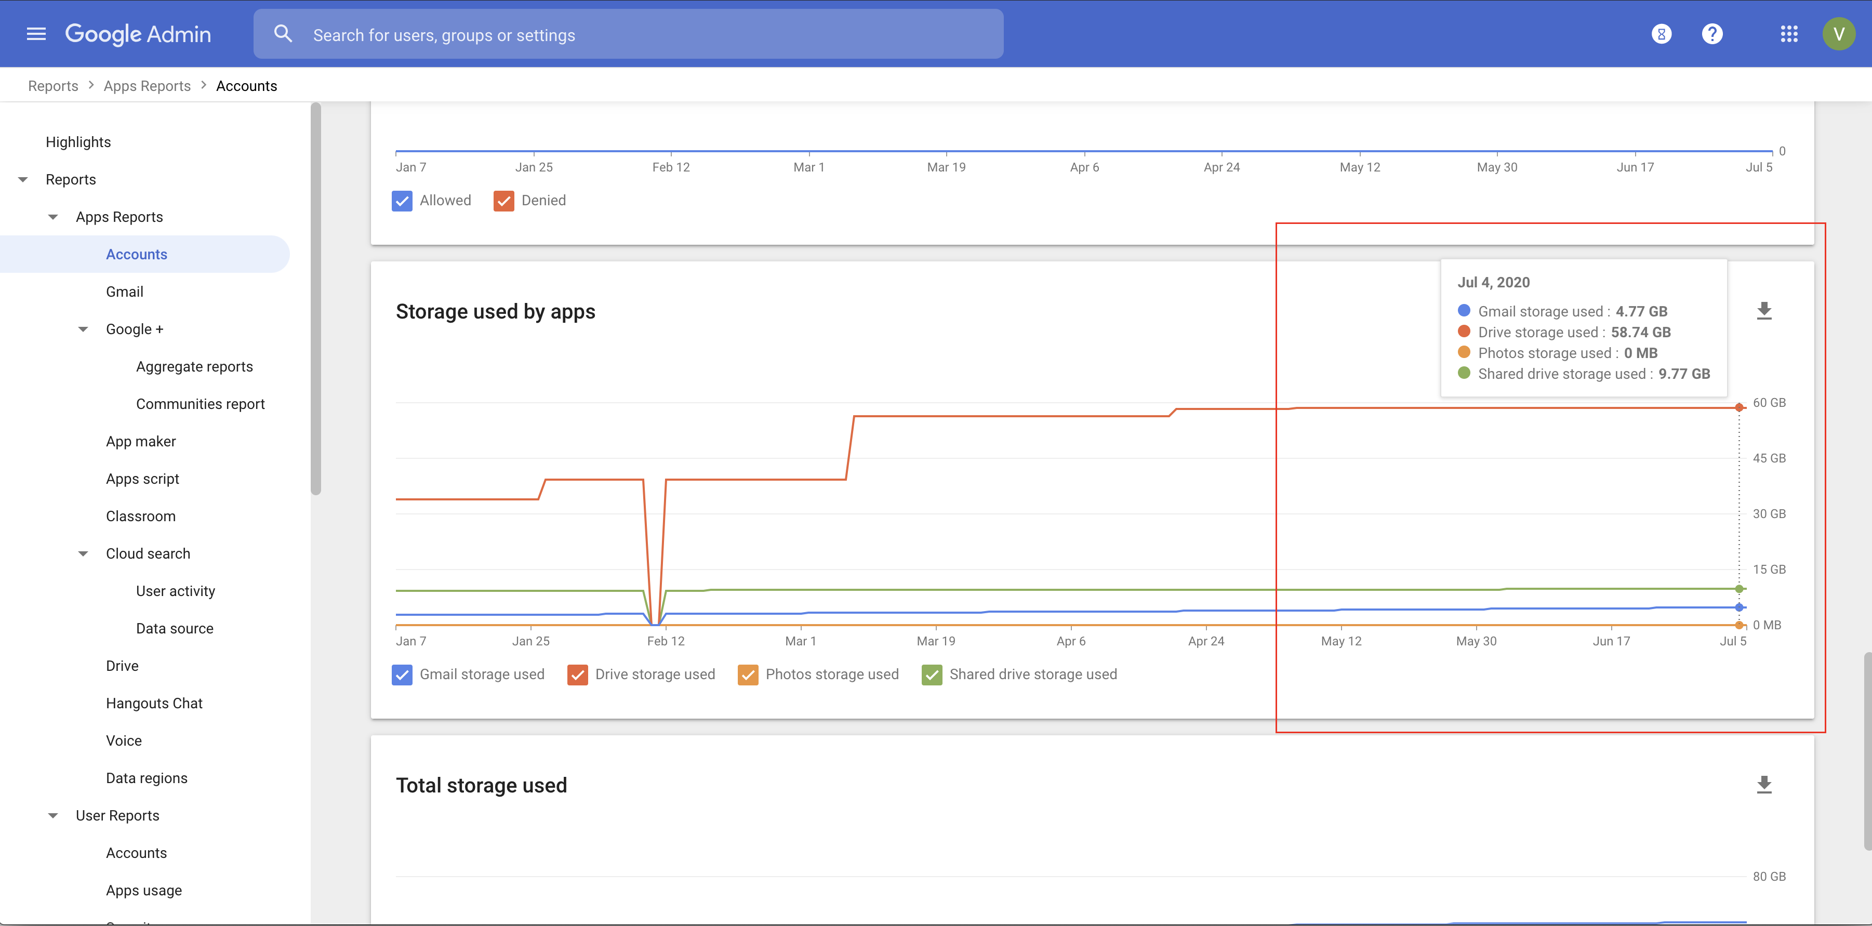Click the search magnifier icon
This screenshot has height=926, width=1872.
click(283, 33)
